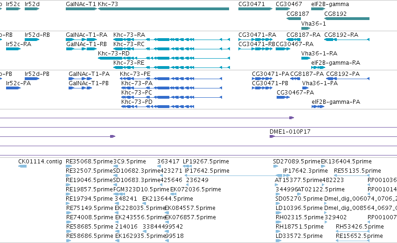Click protein Vha36-1-PA

306,88
